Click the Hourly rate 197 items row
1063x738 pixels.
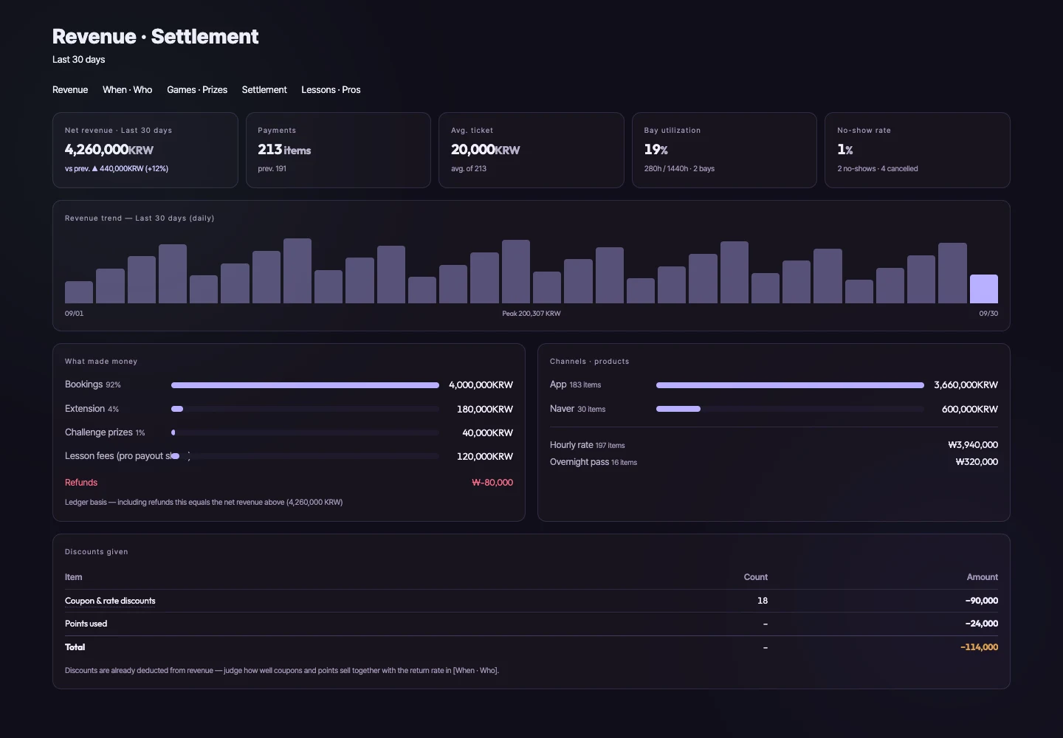point(774,445)
